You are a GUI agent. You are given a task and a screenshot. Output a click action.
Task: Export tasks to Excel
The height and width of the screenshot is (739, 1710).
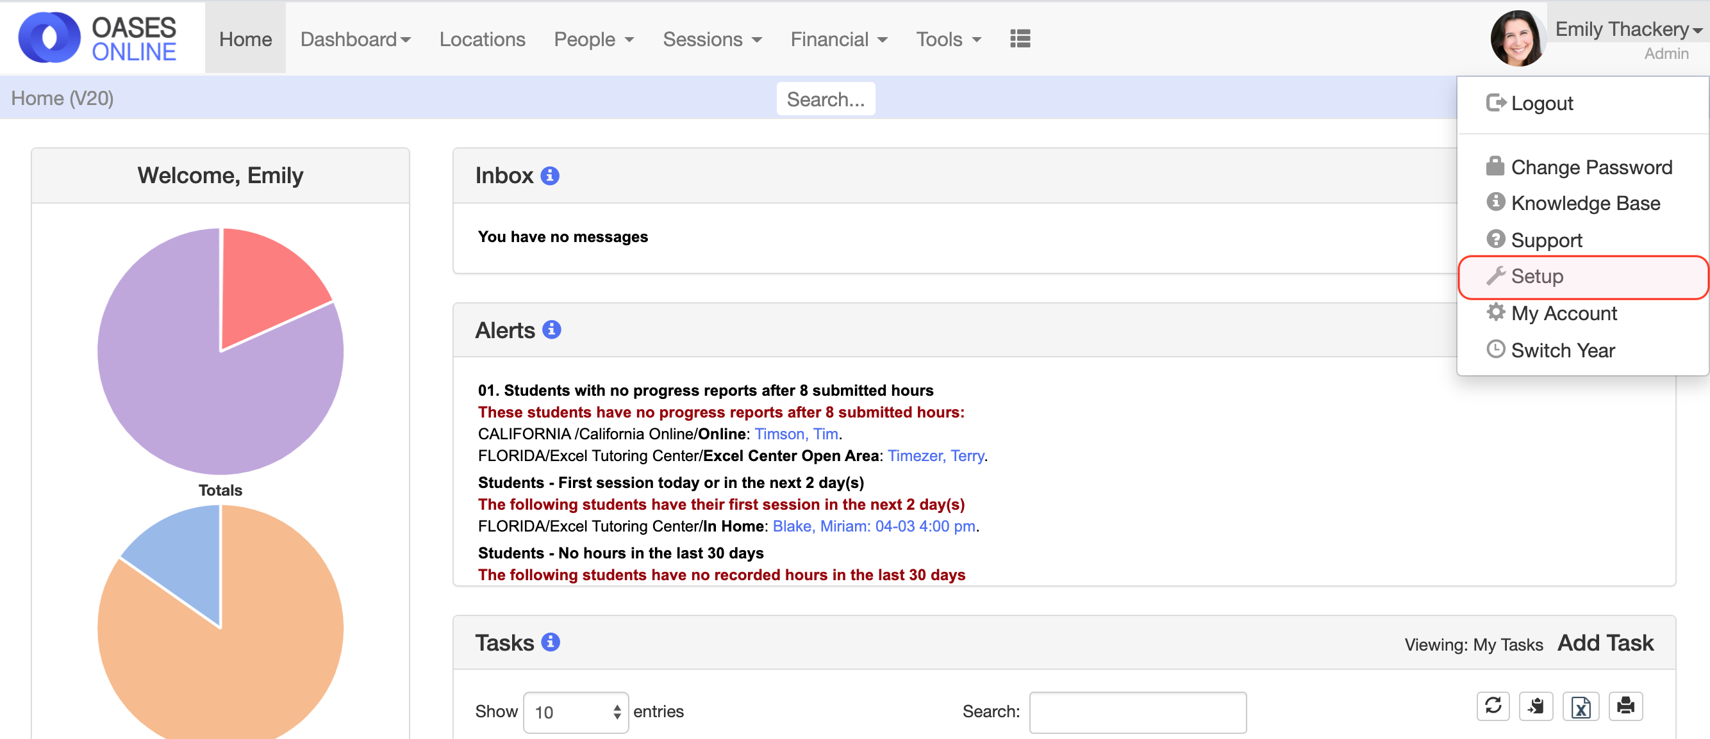(1581, 706)
